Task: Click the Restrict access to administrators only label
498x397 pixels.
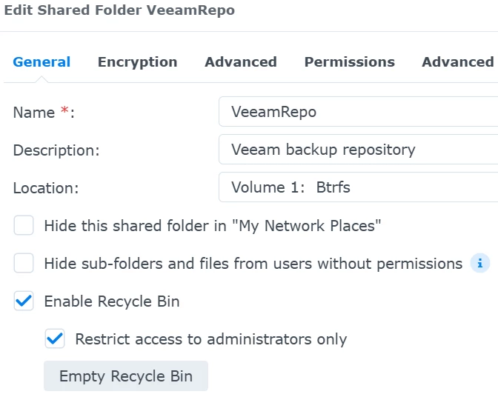Action: pyautogui.click(x=210, y=339)
